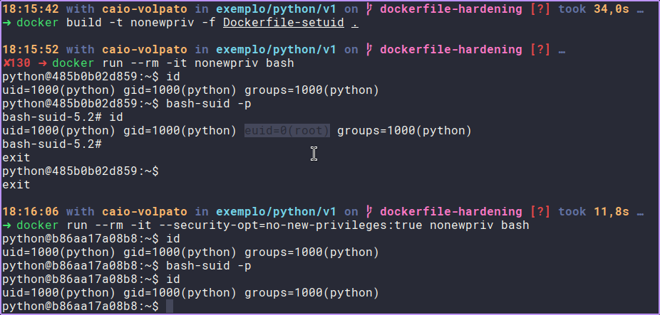
Task: Click the bash-suid-5.2# id command line
Action: coord(63,117)
